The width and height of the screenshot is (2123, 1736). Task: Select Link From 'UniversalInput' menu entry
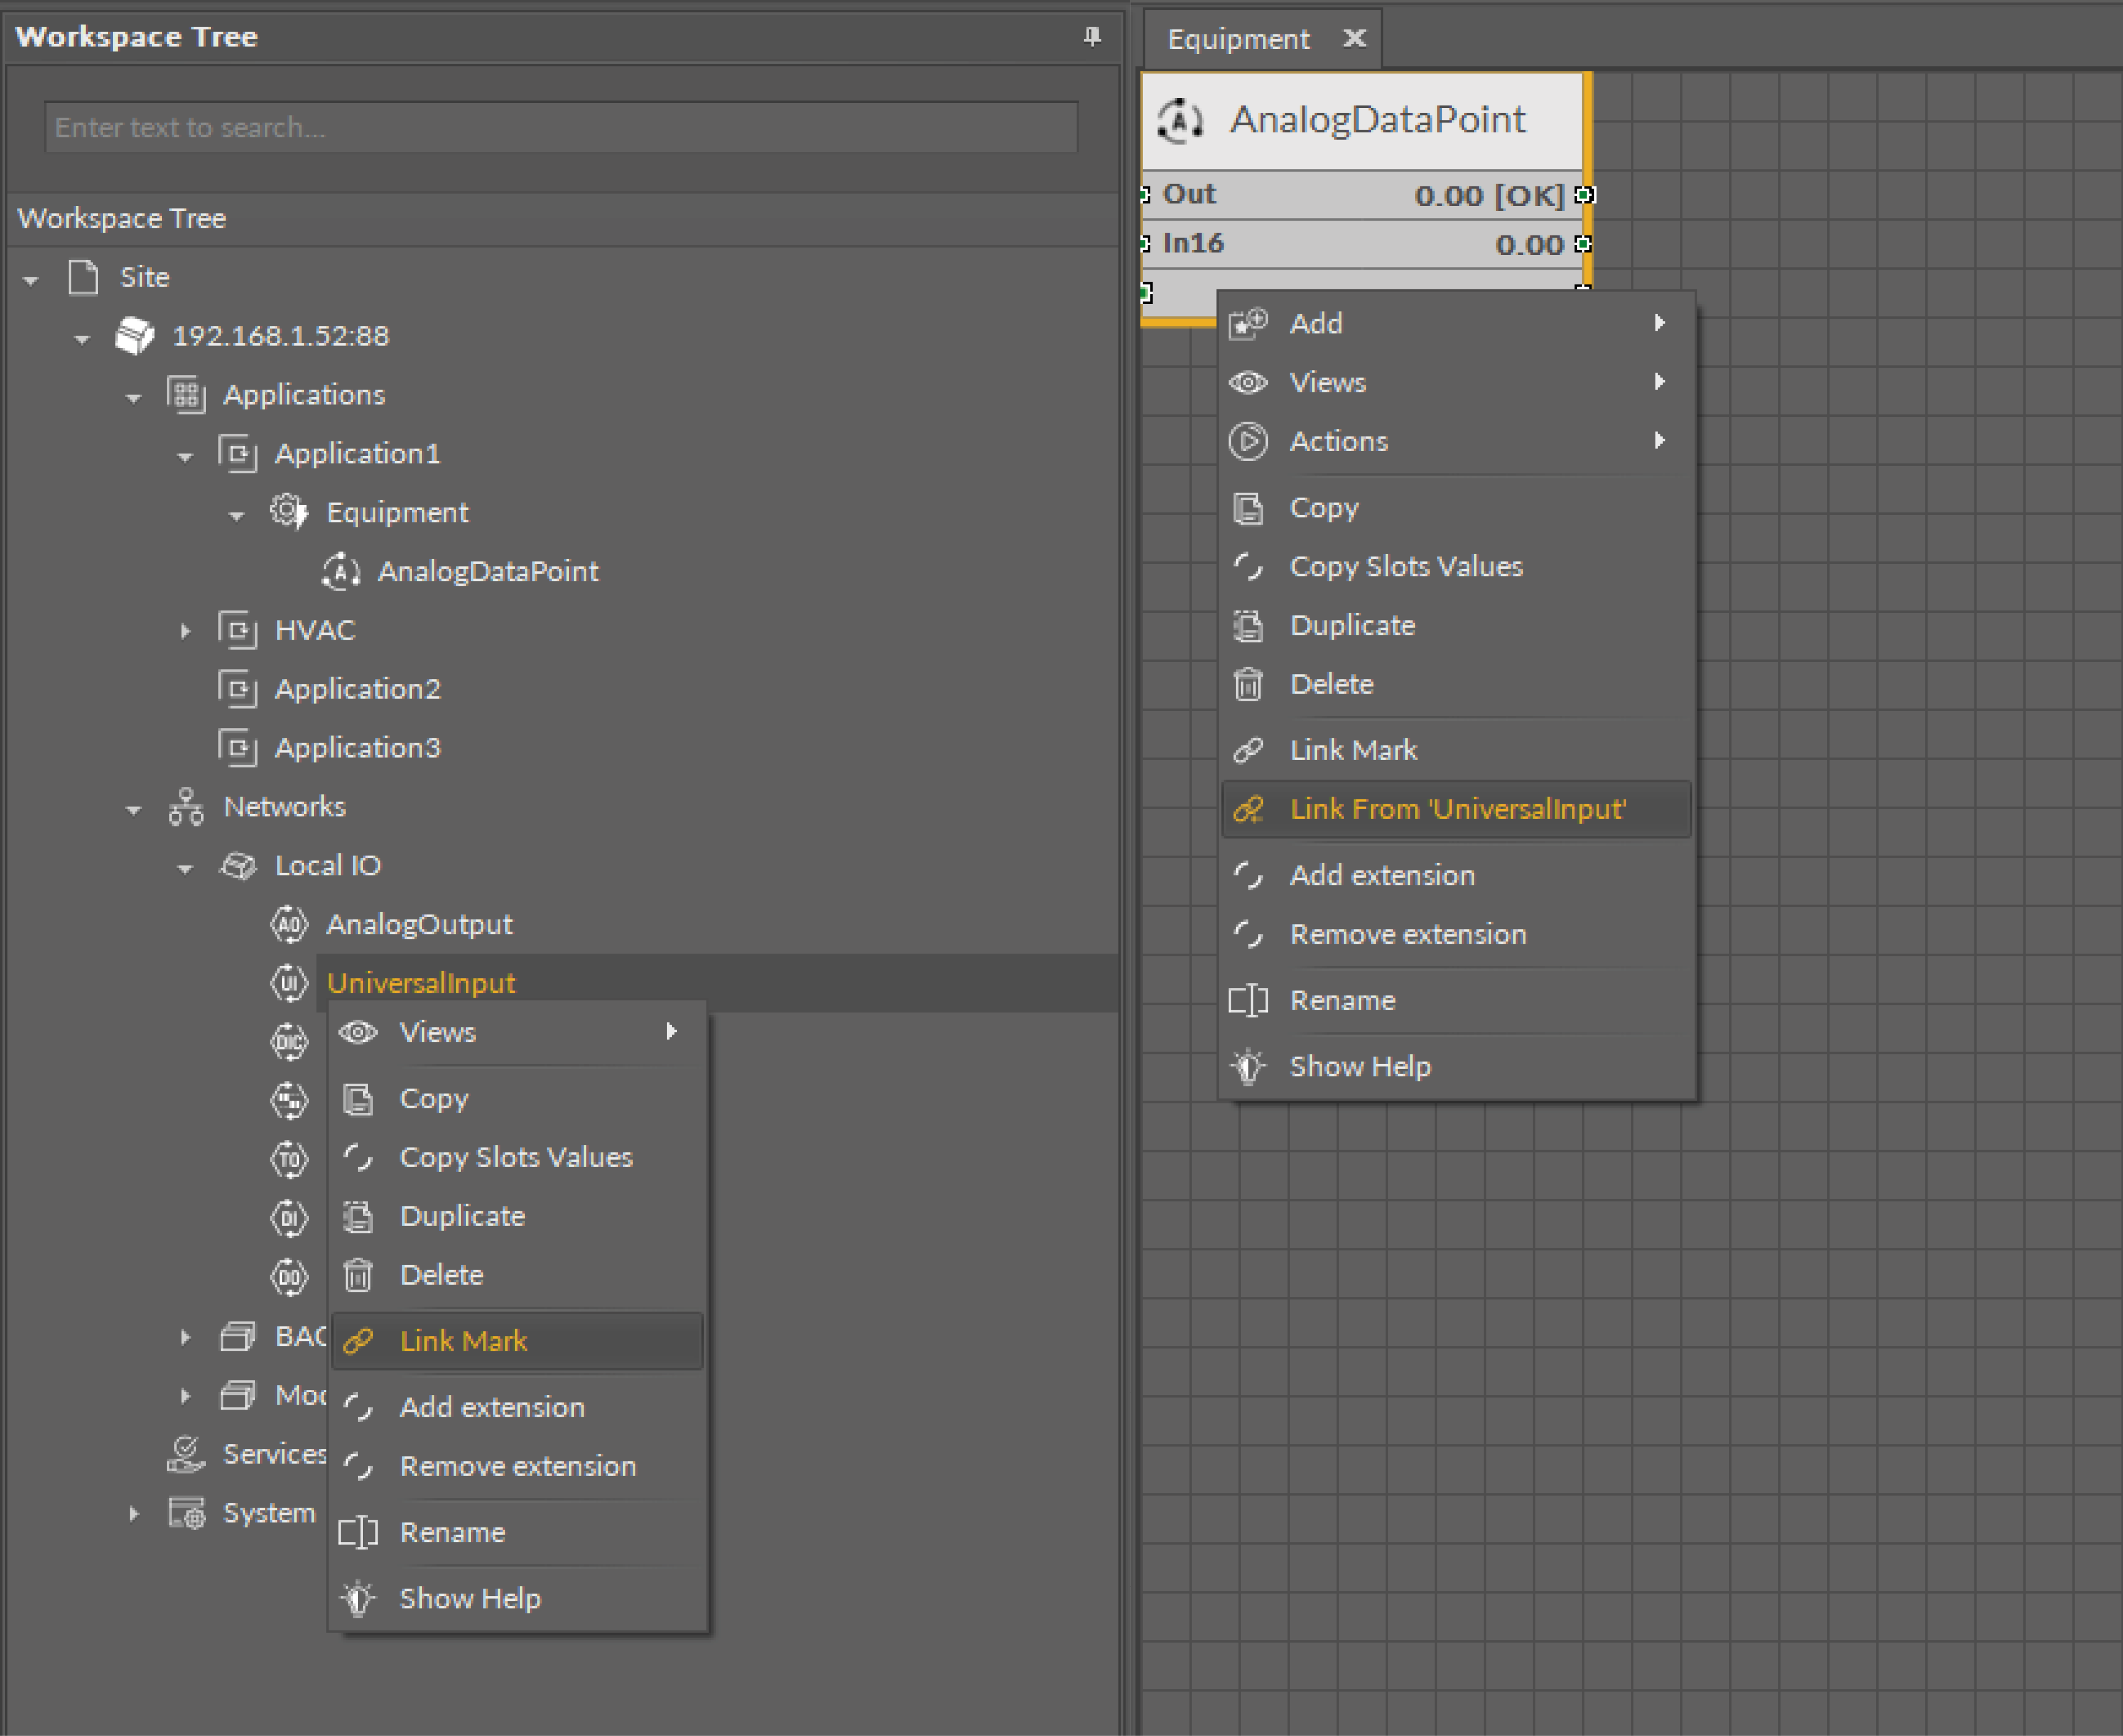[1457, 809]
